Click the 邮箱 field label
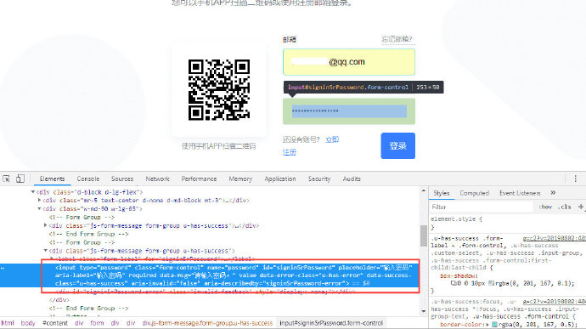586x329 pixels. pos(290,39)
